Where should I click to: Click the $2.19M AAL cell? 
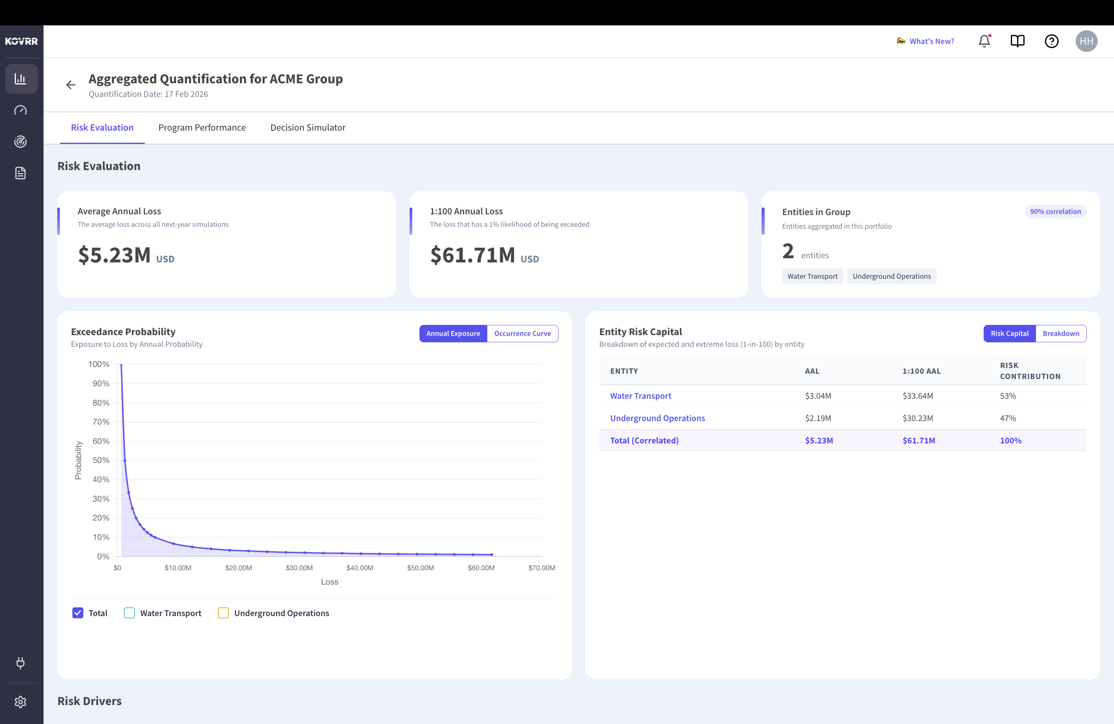click(x=818, y=418)
